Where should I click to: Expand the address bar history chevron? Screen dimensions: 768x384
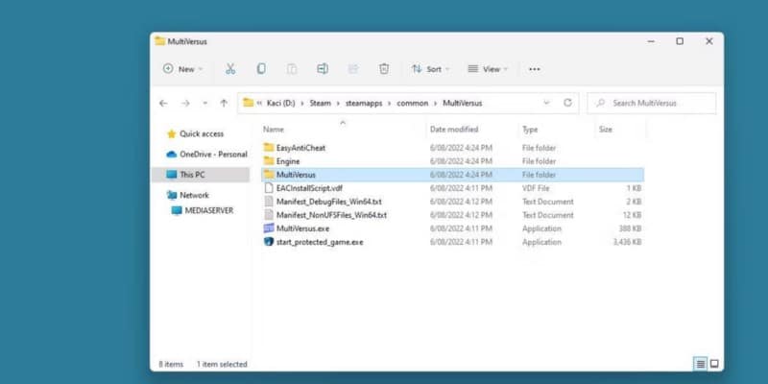tap(546, 103)
